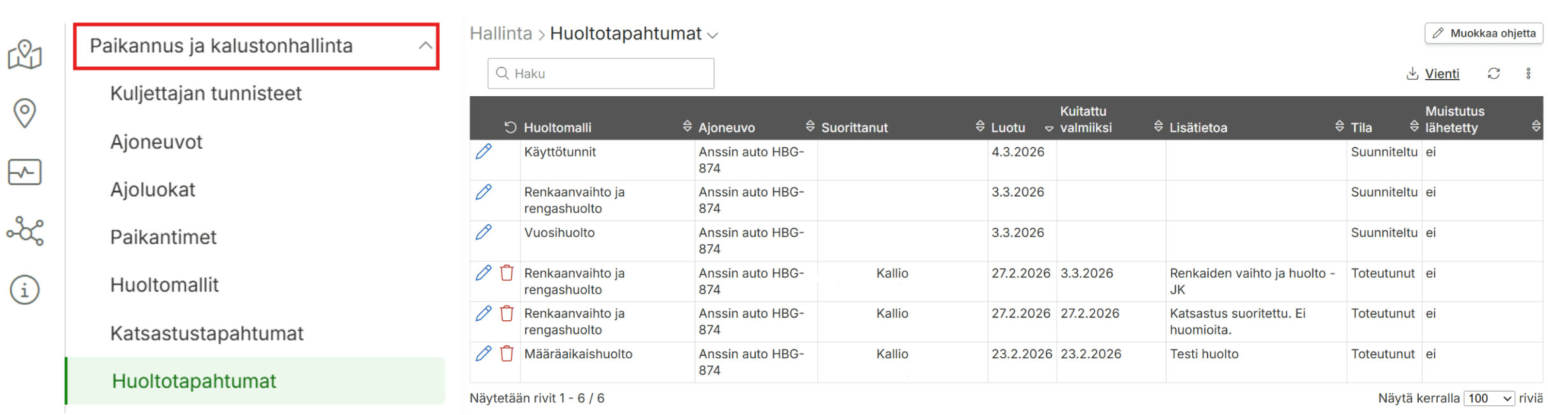The width and height of the screenshot is (1548, 415).
Task: Open the three-dot more options menu
Action: [1528, 73]
